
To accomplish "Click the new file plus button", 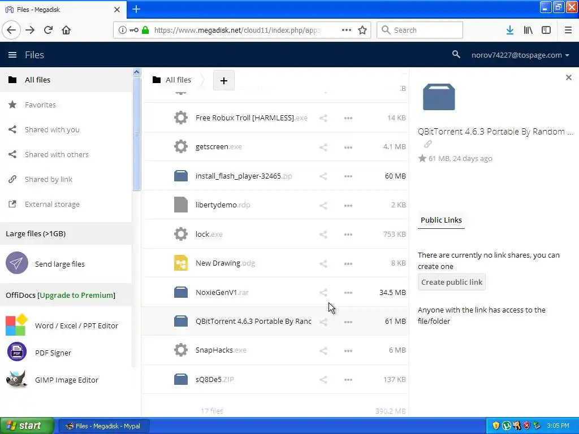I will (x=224, y=80).
